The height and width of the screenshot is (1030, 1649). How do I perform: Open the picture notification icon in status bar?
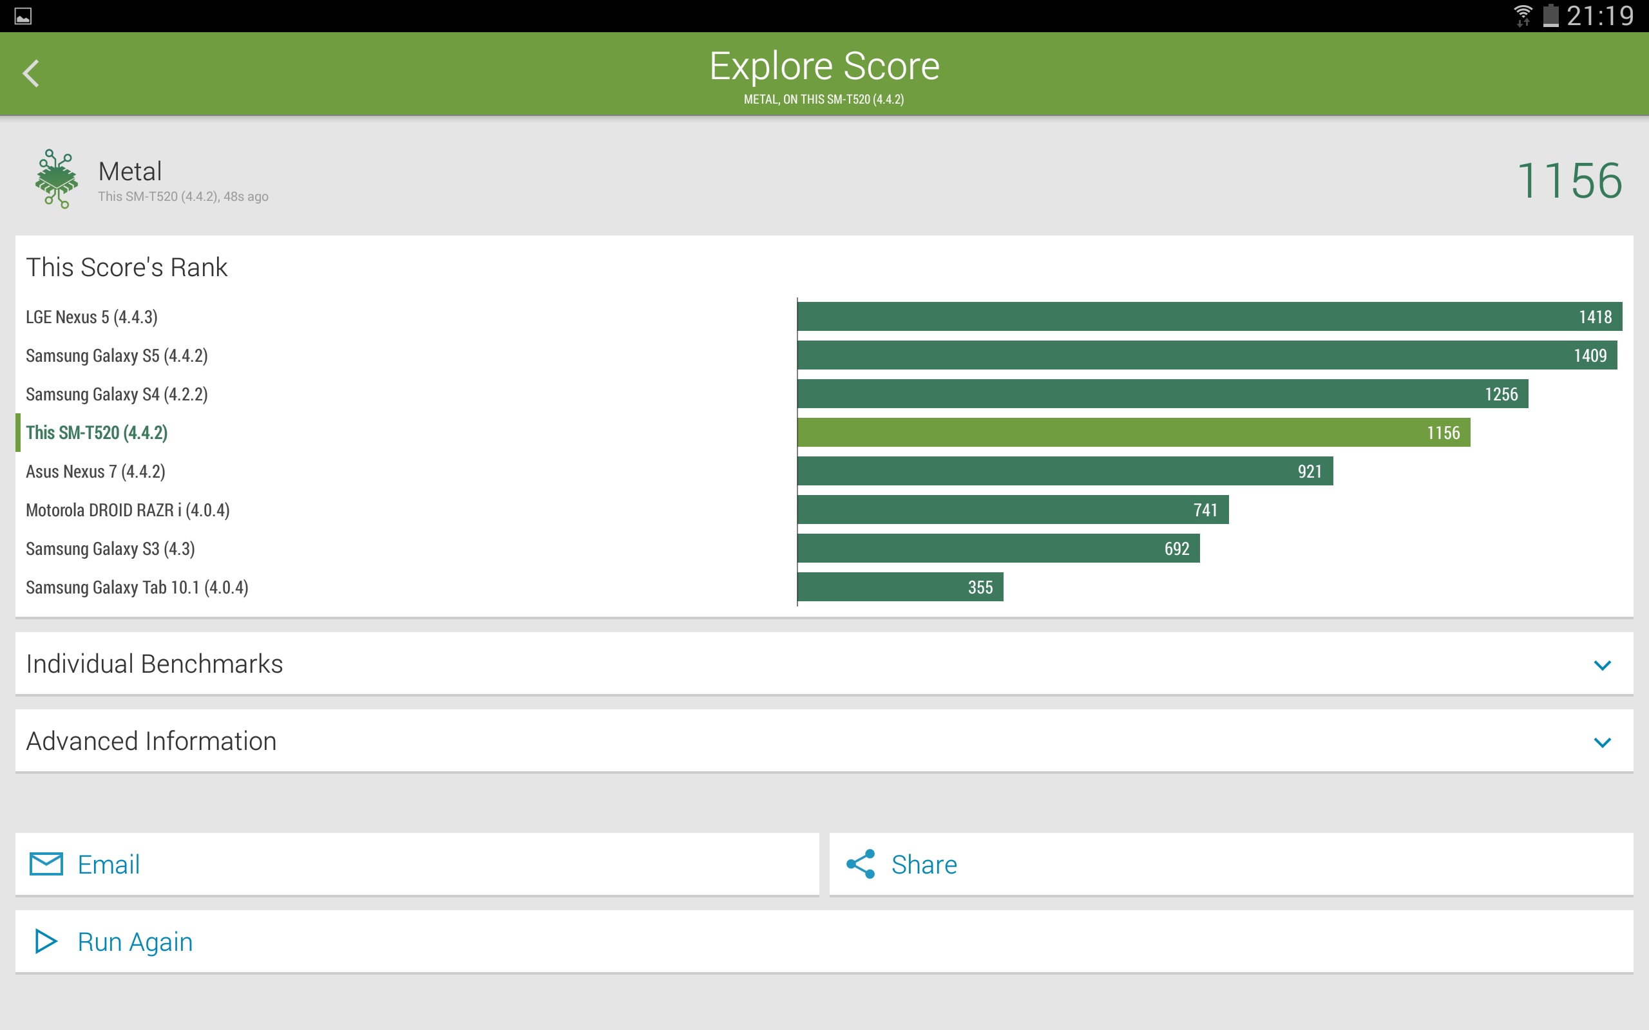tap(23, 15)
